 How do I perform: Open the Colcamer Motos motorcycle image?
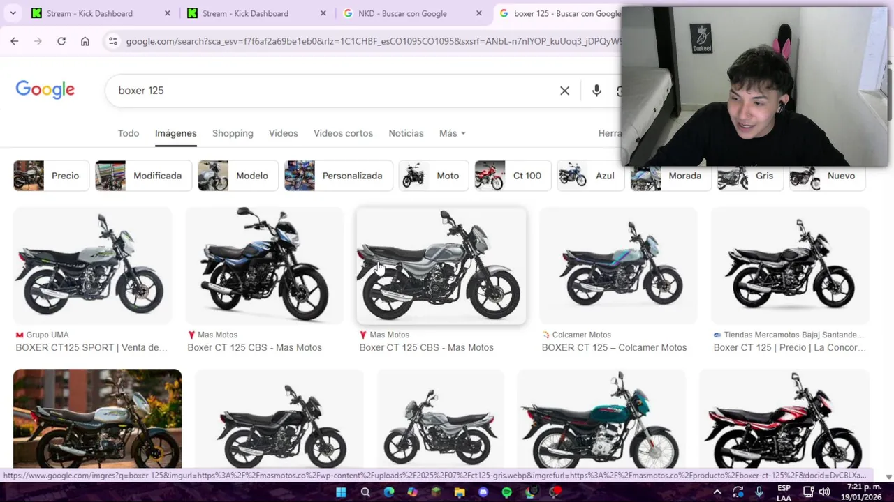[x=618, y=266]
